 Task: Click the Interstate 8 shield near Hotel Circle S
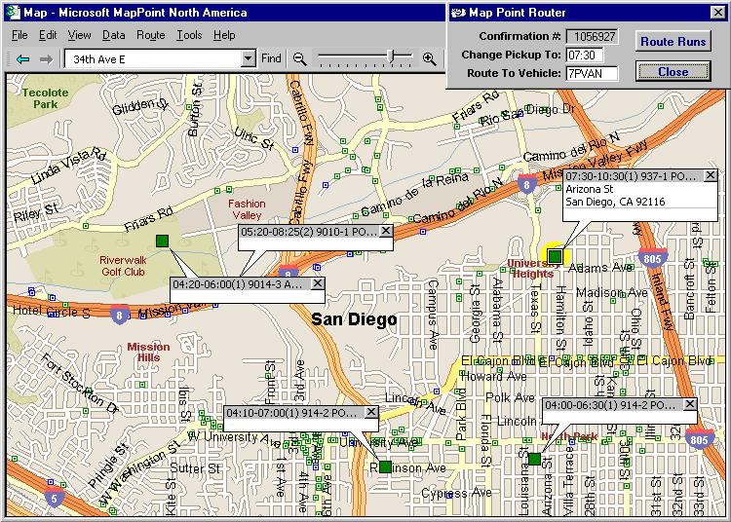pos(119,316)
